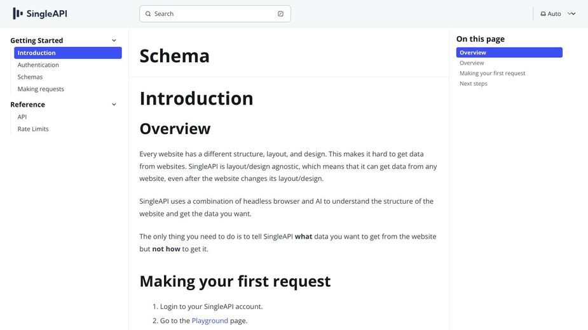Click the slash shortcut icon in search field
588x330 pixels.
(280, 14)
